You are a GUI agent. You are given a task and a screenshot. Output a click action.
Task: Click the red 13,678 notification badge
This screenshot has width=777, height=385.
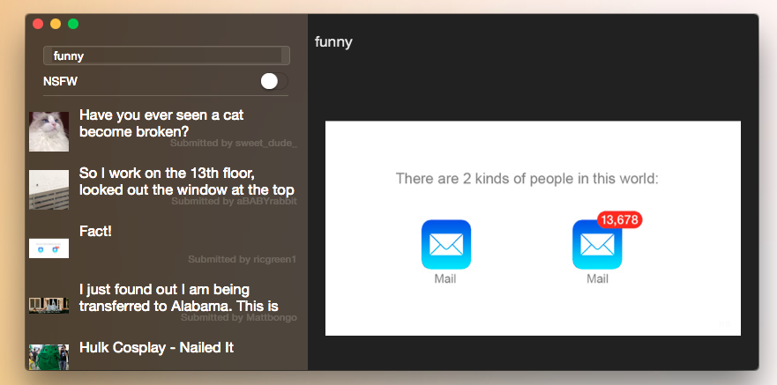point(620,219)
